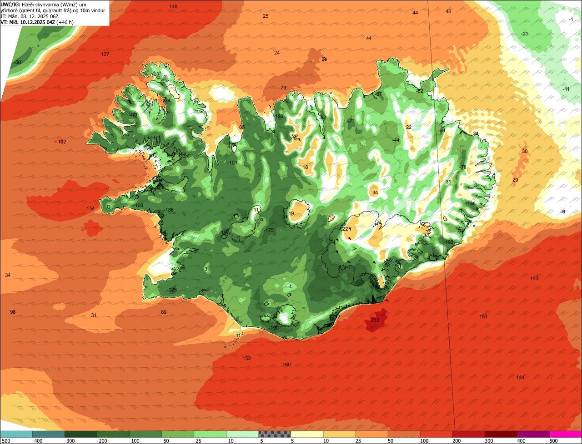582x444 pixels.
Task: Select the magenta swatch above 500
Action: [x=566, y=434]
